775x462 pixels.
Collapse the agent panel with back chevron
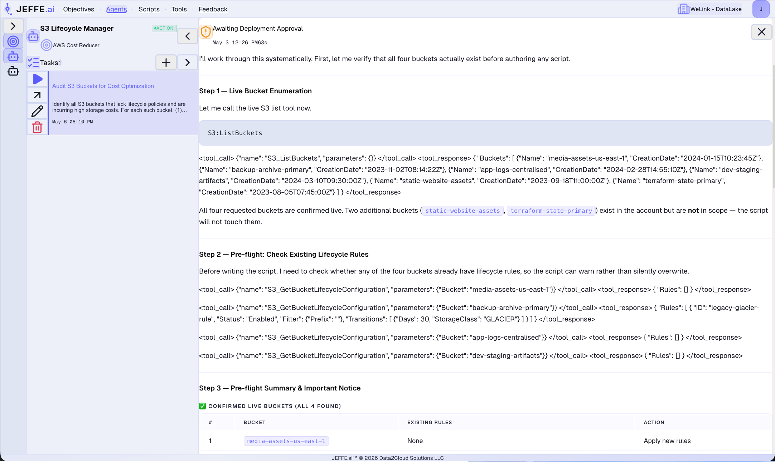[188, 36]
